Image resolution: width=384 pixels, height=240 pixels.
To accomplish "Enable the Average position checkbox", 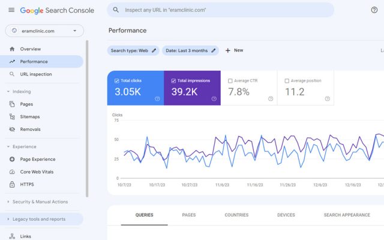I will point(287,80).
